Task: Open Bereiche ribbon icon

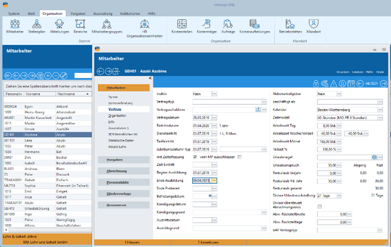Action: point(81,26)
